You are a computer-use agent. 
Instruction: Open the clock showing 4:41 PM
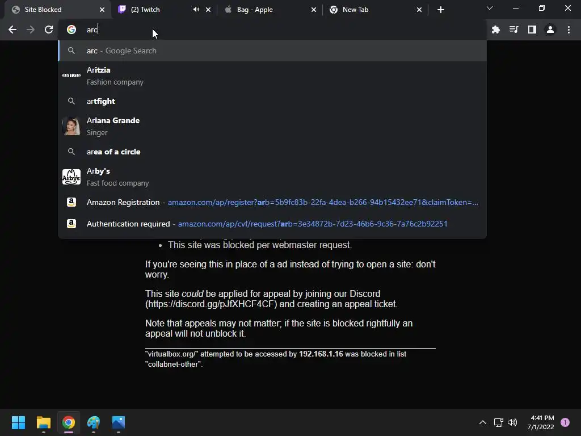coord(541,422)
